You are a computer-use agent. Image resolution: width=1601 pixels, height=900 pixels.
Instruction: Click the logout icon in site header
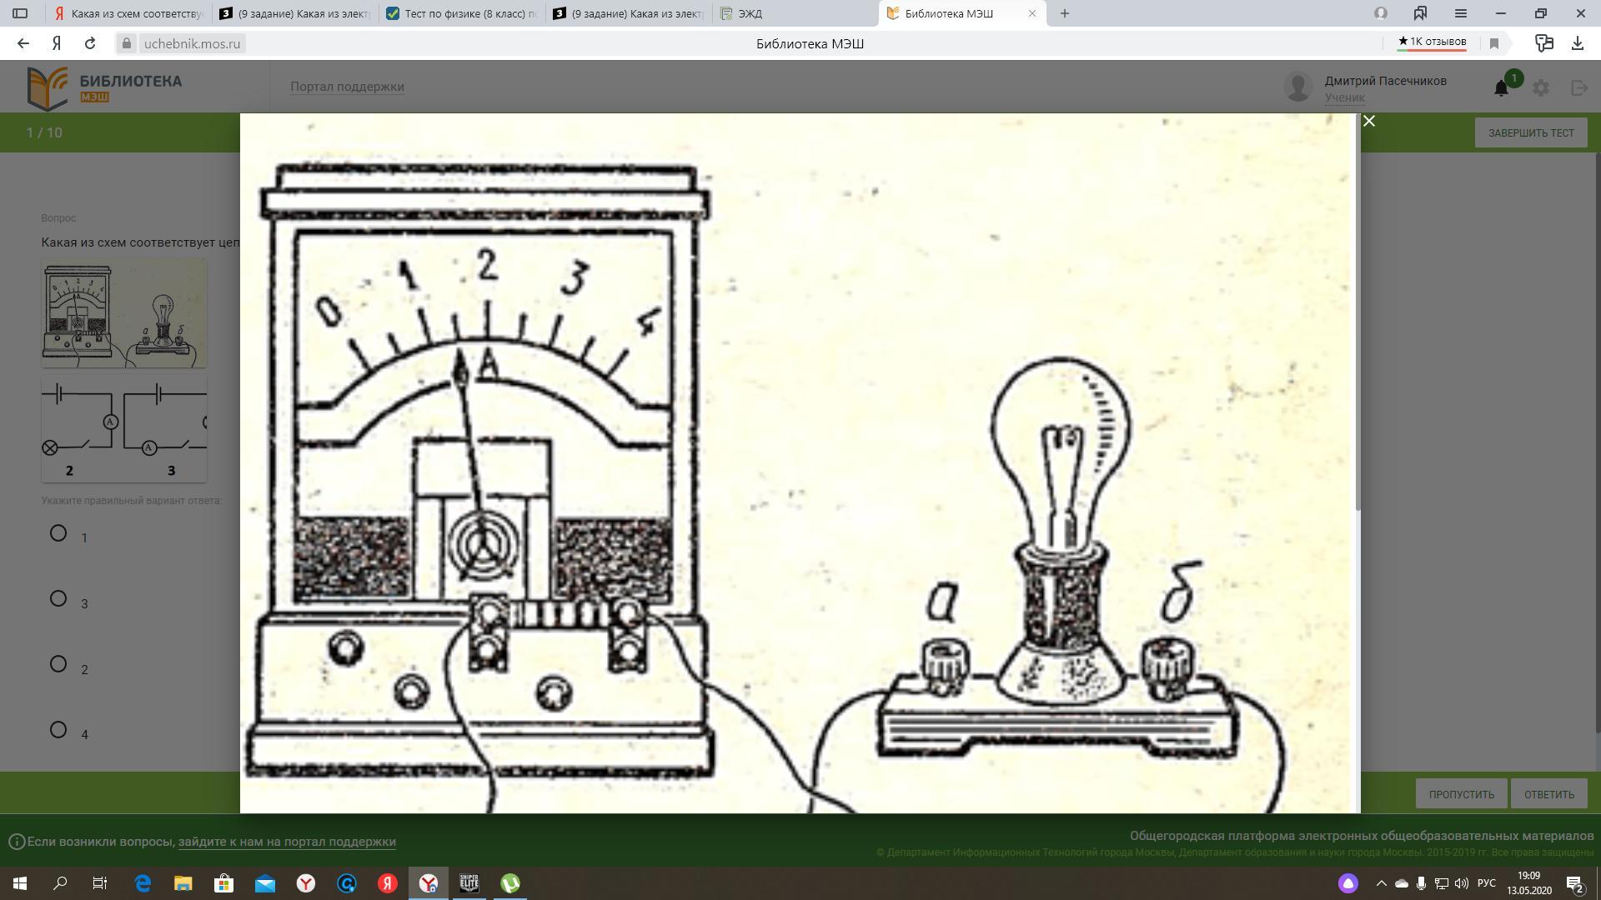(x=1579, y=87)
